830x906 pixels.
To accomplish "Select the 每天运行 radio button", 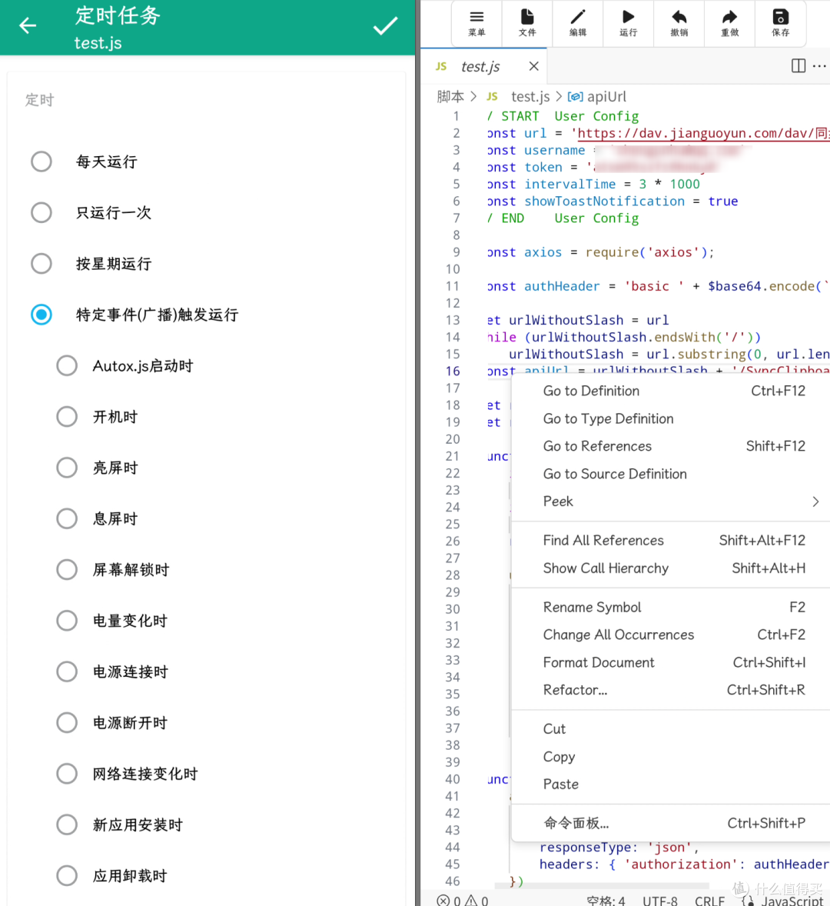I will point(41,162).
